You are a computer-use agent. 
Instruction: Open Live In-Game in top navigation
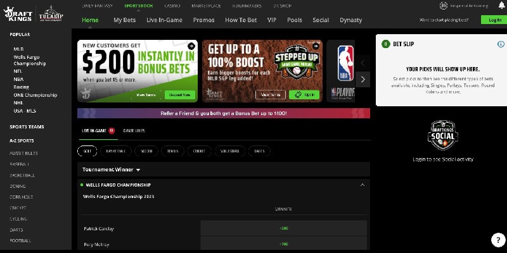pos(164,20)
